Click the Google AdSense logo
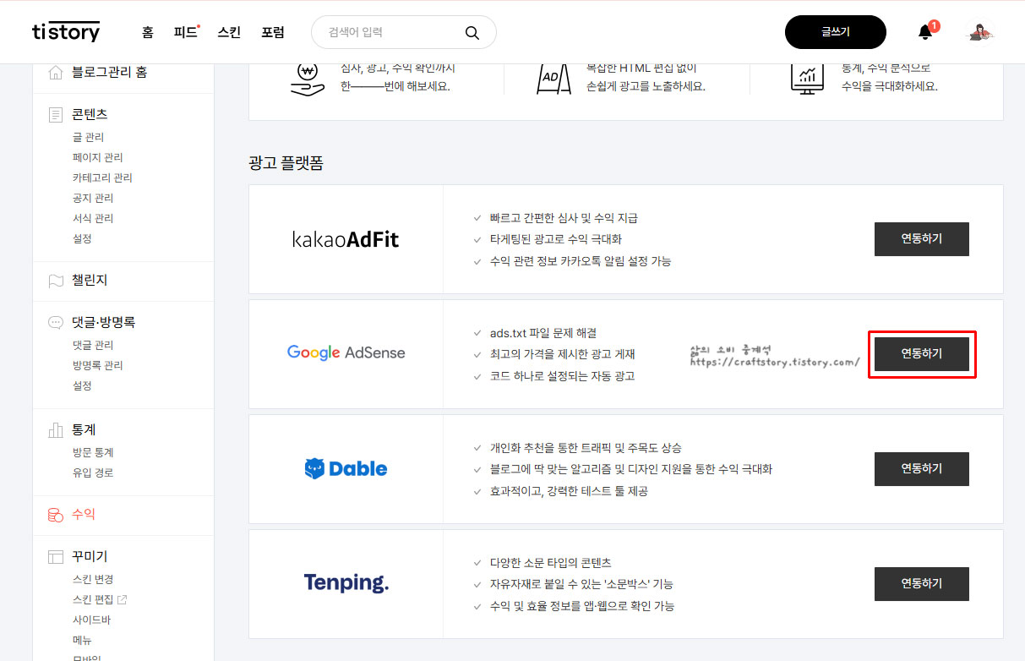The height and width of the screenshot is (661, 1025). (x=346, y=352)
